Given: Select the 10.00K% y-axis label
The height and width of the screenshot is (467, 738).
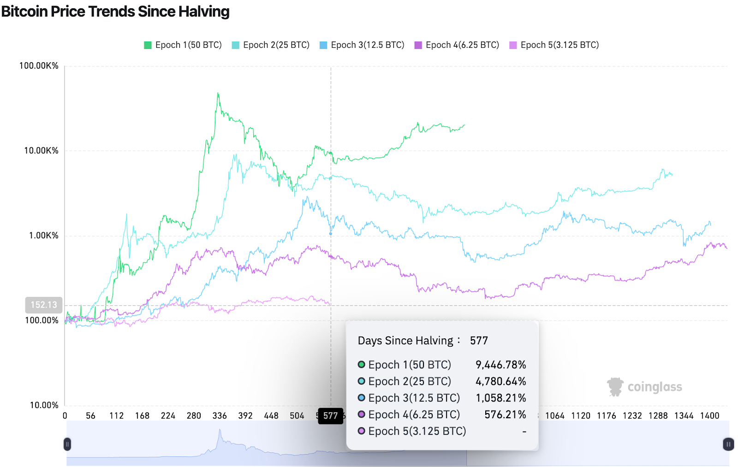Looking at the screenshot, I should point(42,150).
